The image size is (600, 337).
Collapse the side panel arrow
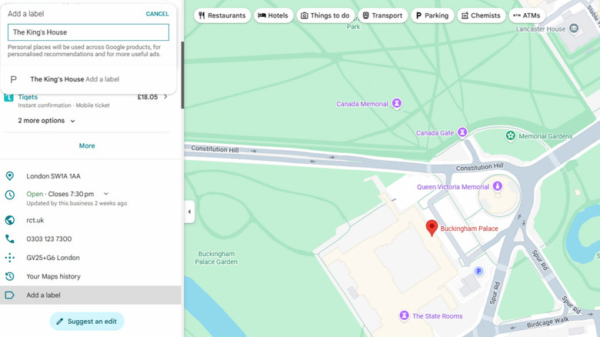(x=189, y=212)
